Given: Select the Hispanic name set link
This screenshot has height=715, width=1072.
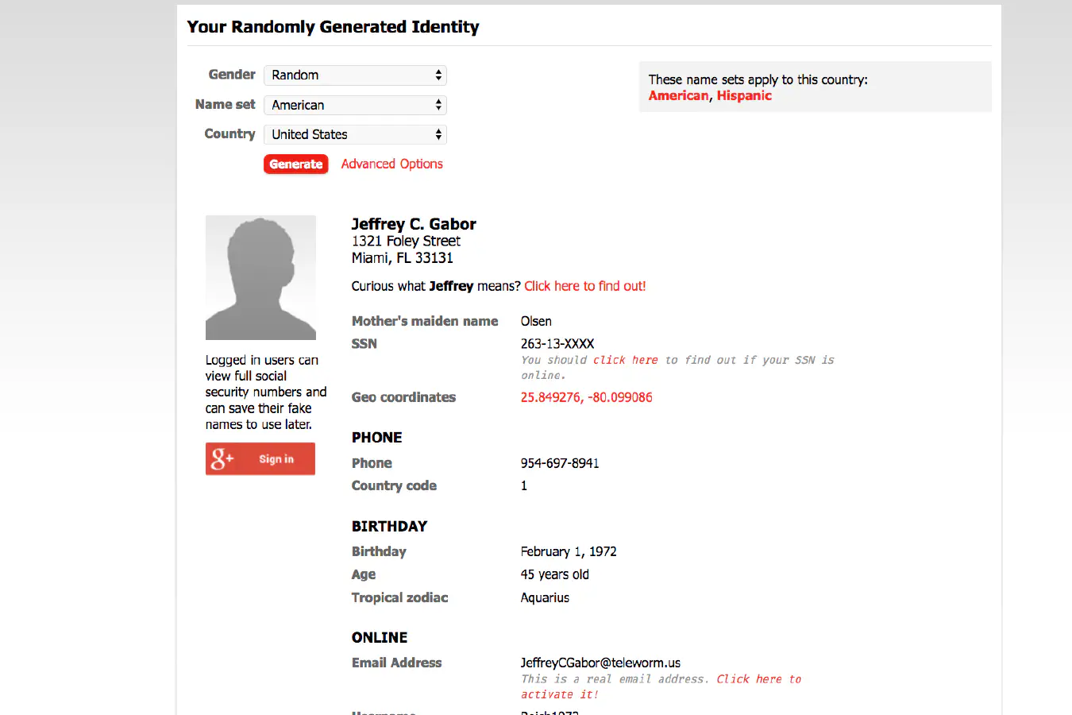Looking at the screenshot, I should pyautogui.click(x=744, y=95).
